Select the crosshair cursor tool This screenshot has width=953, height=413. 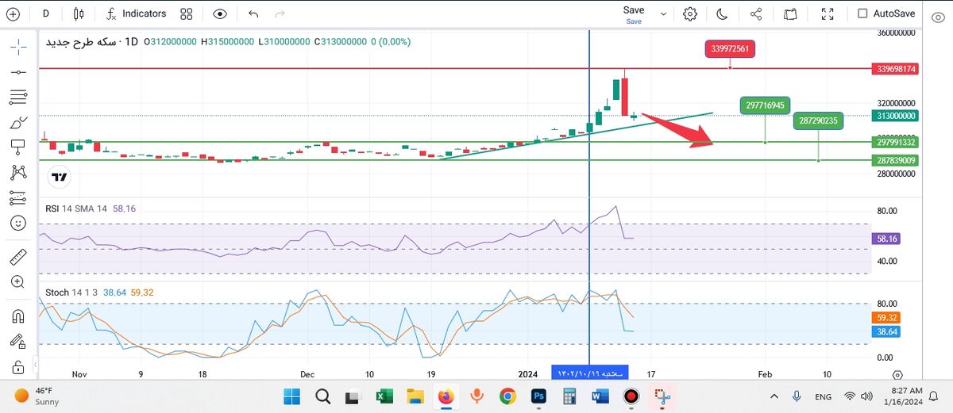click(17, 47)
